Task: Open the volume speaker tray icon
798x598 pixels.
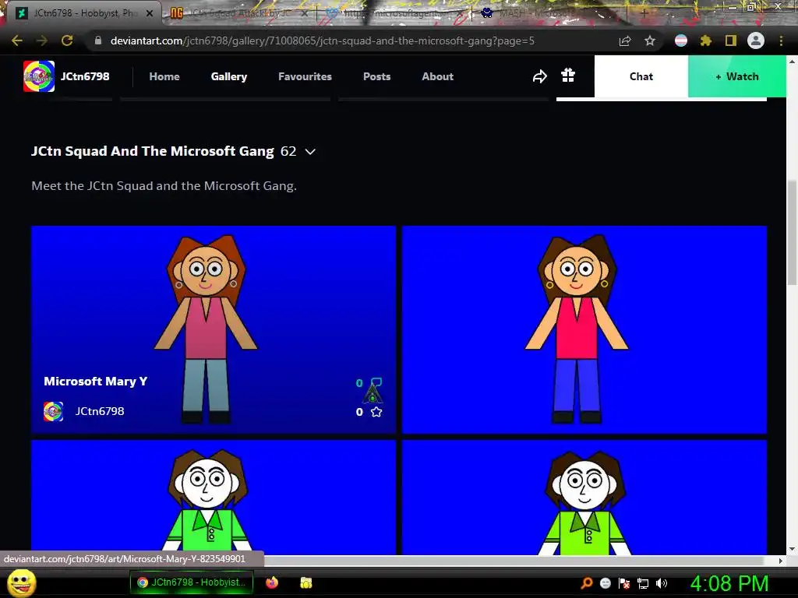Action: coord(662,583)
